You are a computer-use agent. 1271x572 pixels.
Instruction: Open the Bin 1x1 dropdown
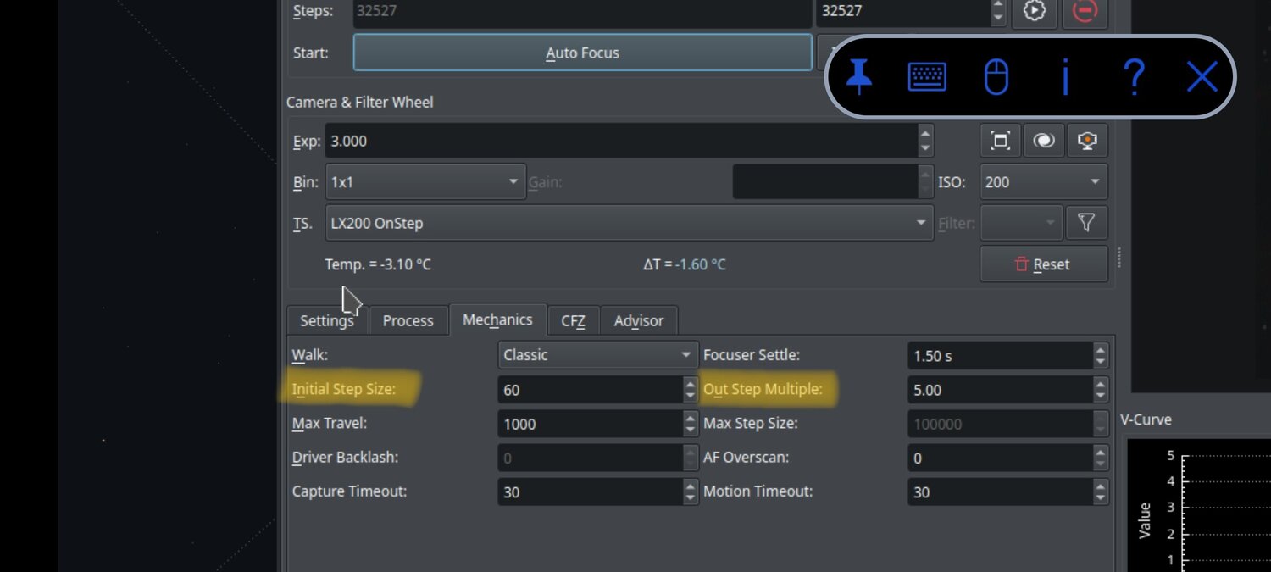click(x=425, y=182)
